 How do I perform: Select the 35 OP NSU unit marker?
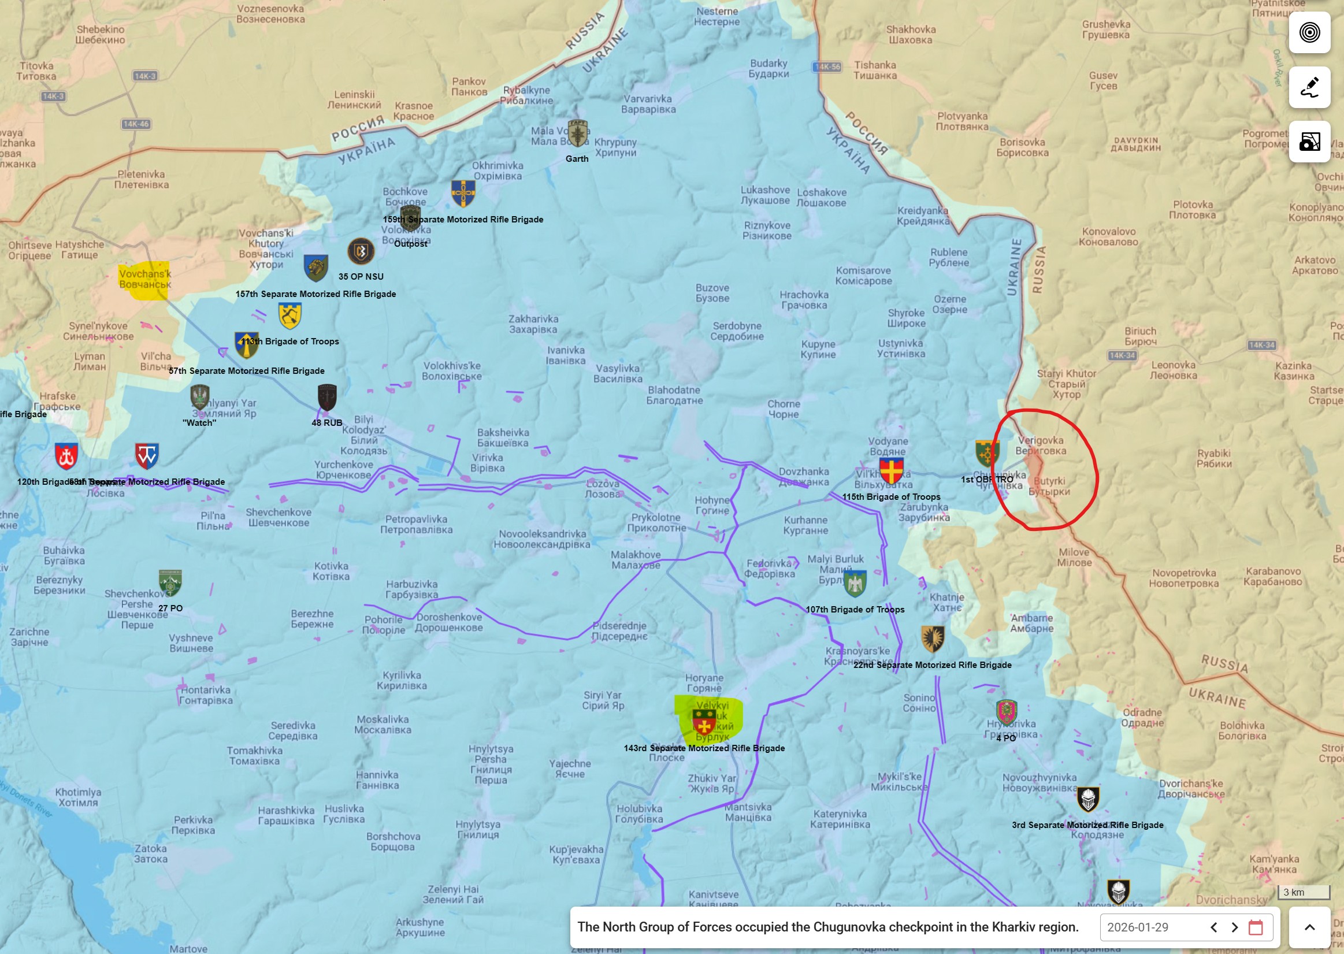361,252
